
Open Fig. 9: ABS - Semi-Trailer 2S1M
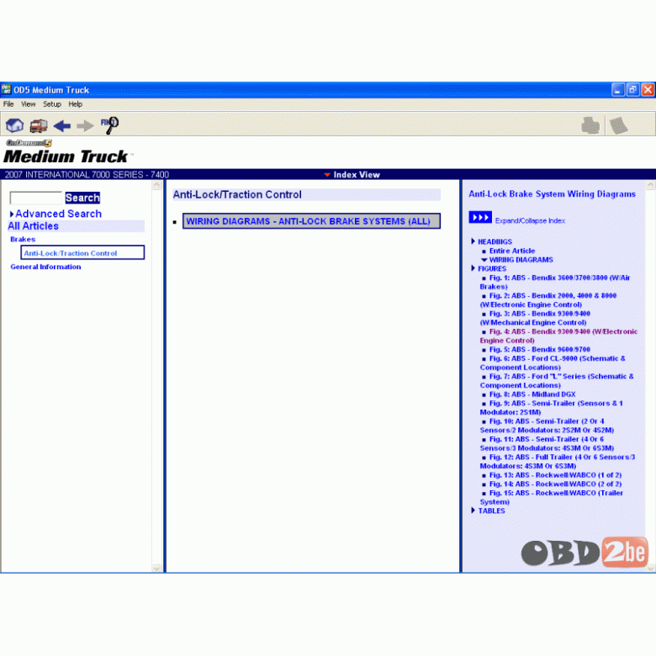552,408
